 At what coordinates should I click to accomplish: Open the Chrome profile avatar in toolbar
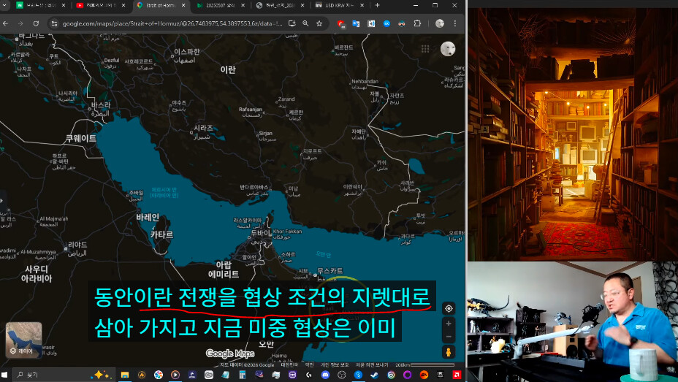pyautogui.click(x=440, y=23)
